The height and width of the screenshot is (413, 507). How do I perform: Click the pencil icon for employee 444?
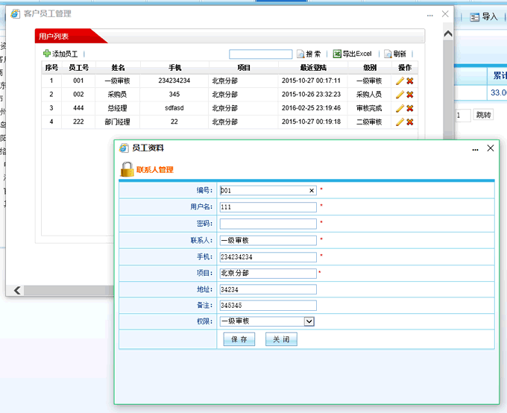400,108
